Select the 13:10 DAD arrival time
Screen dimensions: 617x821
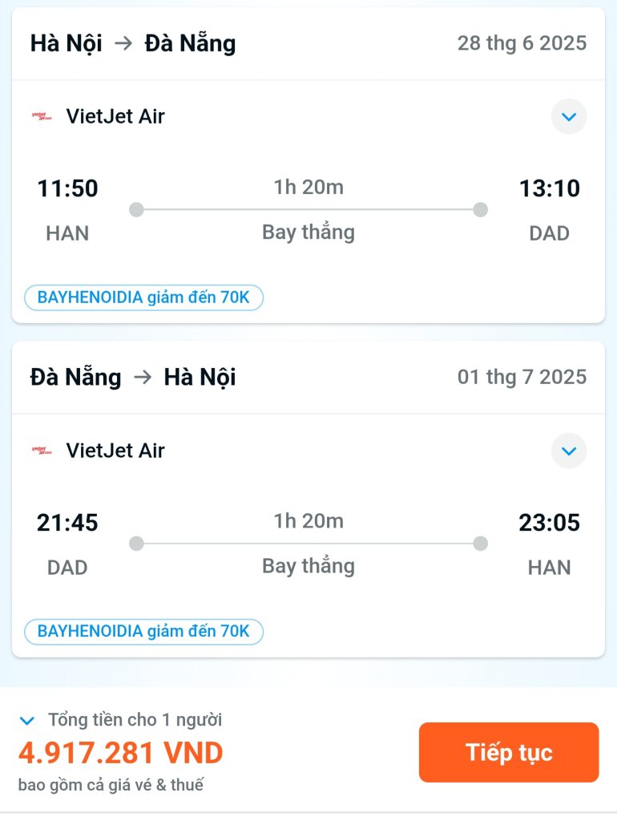coord(550,188)
